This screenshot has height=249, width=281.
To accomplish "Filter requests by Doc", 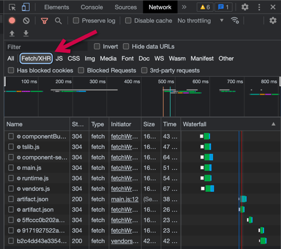I will pos(144,58).
